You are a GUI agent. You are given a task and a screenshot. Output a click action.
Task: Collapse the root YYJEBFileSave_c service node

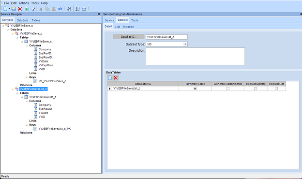(x=3, y=26)
